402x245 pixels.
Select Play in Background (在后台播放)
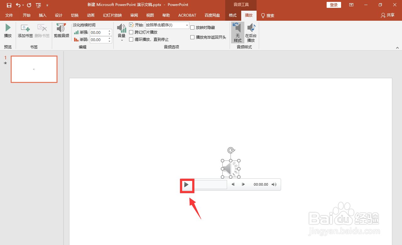251,32
